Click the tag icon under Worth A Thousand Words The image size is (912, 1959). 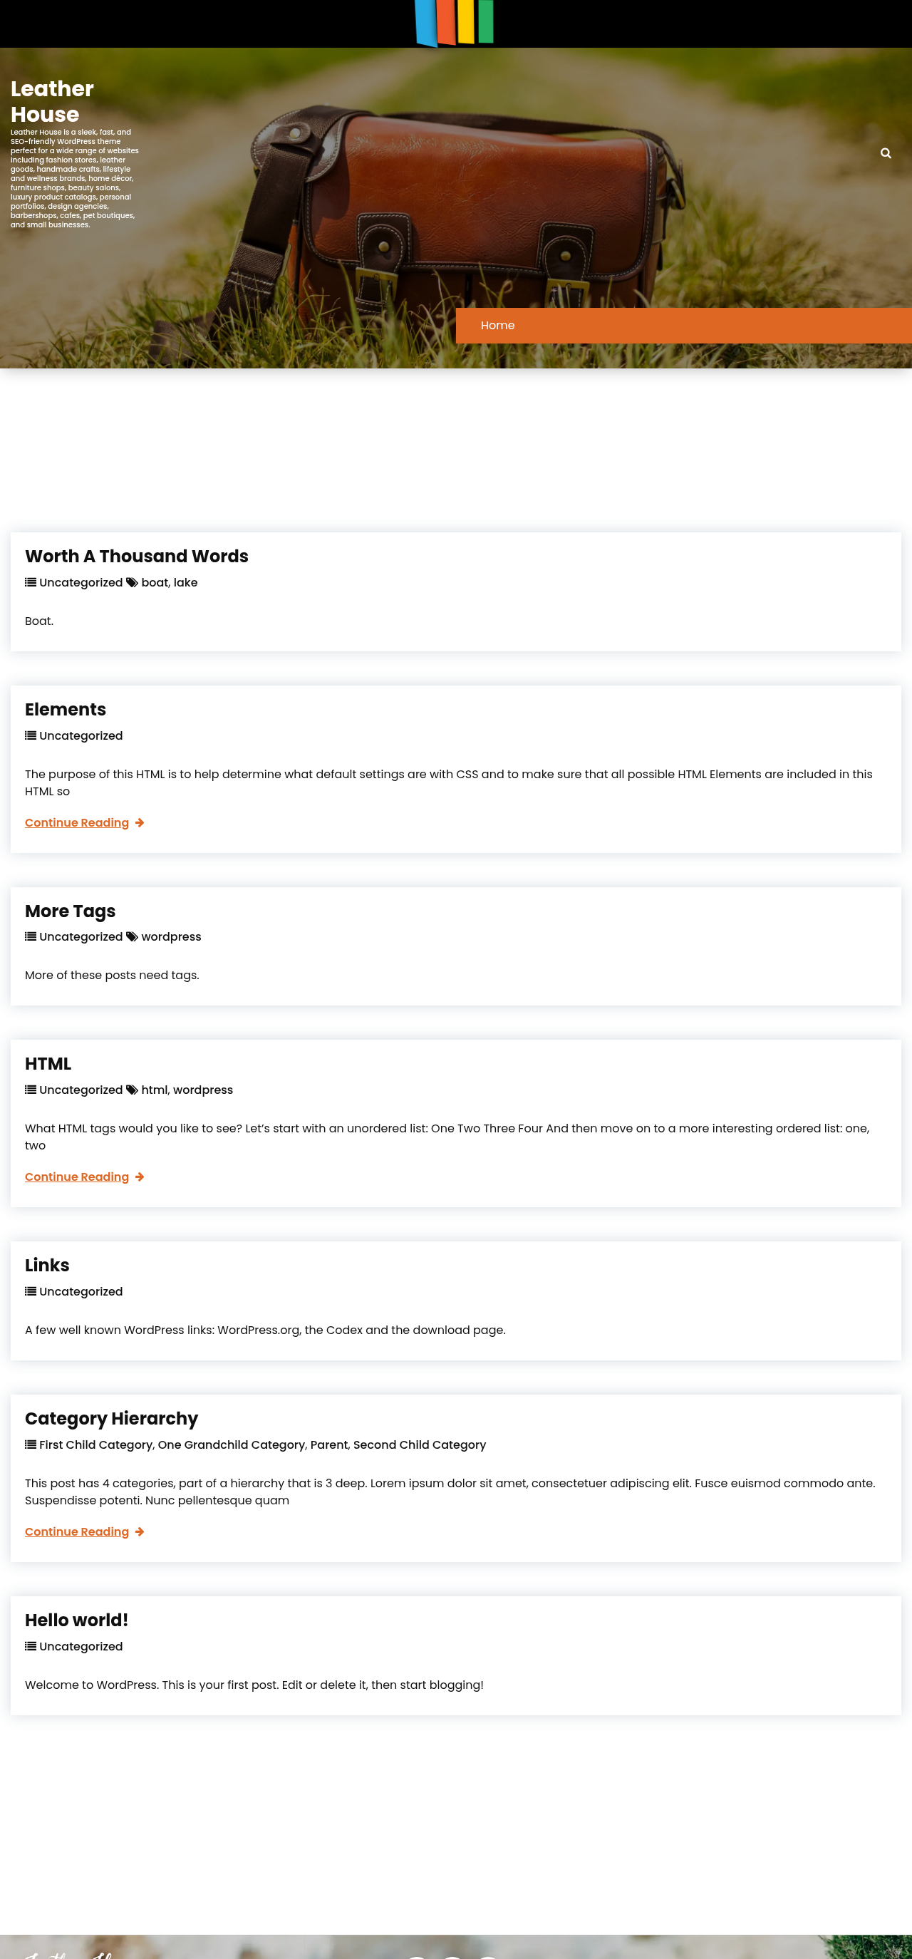point(132,582)
